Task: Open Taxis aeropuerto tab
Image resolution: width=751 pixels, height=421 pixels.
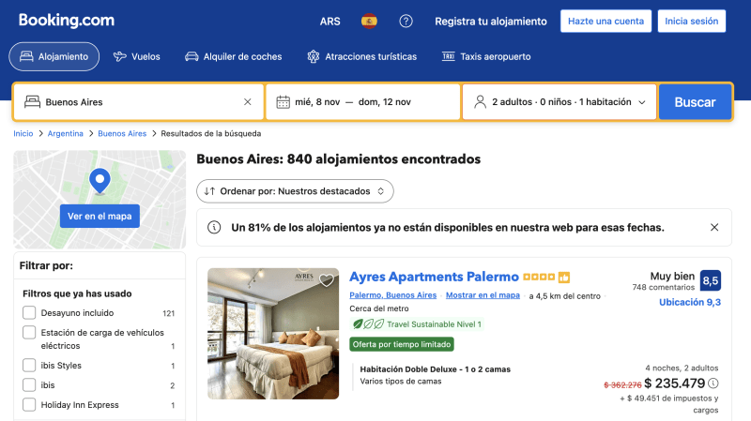Action: coord(486,56)
